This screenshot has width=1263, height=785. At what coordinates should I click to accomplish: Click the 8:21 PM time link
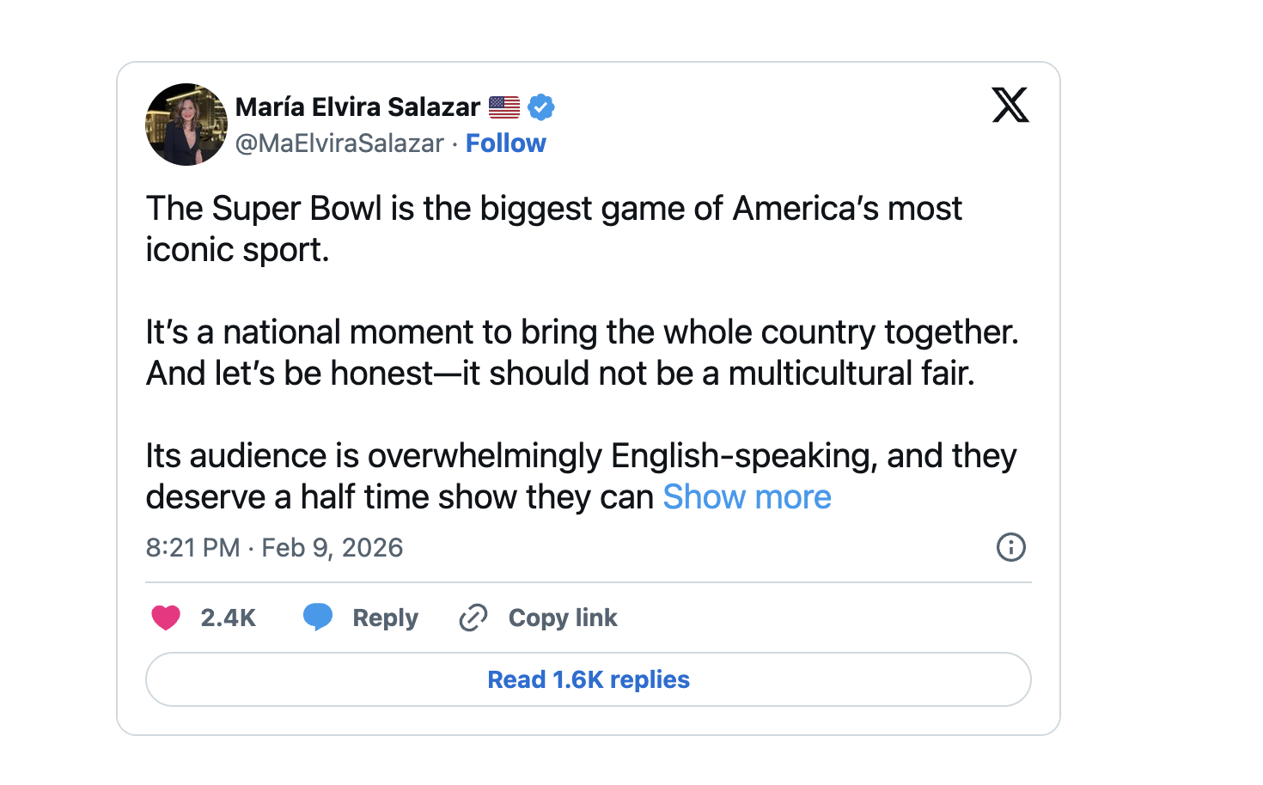pyautogui.click(x=192, y=547)
